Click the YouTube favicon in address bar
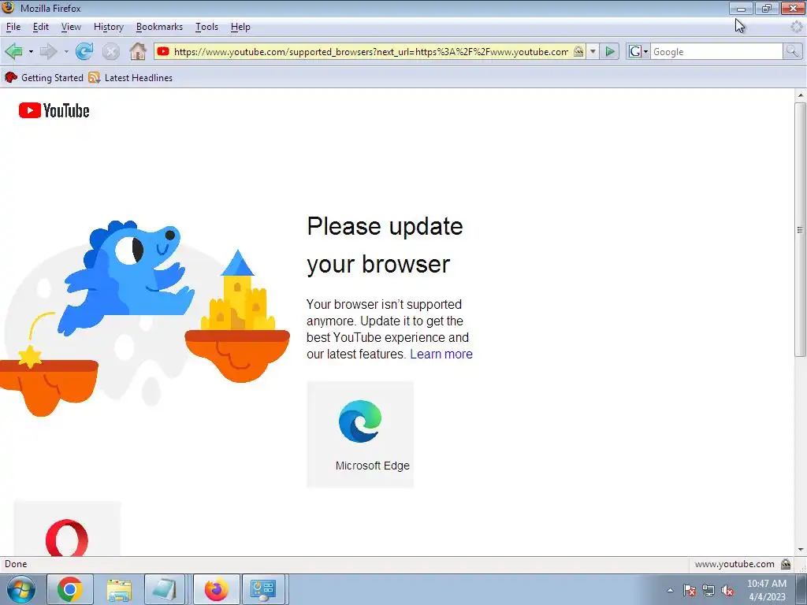Screen dimensions: 807x605 coord(163,51)
